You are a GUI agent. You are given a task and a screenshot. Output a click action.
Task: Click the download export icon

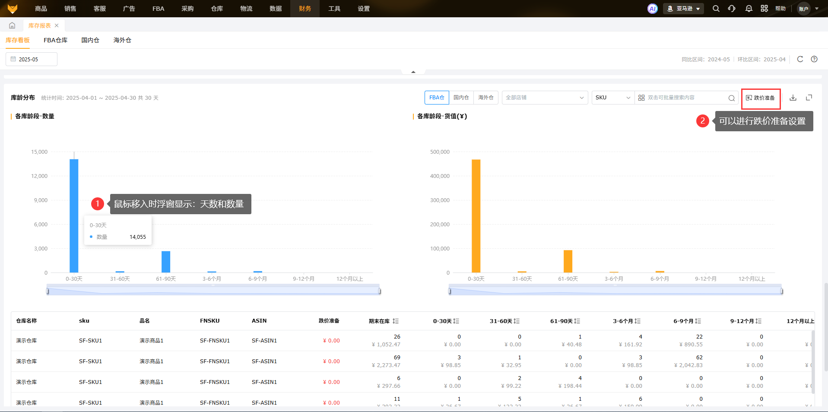click(793, 98)
